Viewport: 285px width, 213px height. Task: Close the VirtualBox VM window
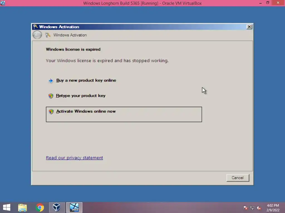coord(278,3)
